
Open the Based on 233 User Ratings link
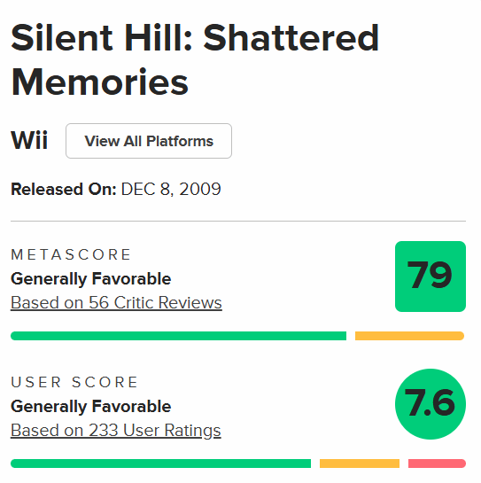coord(116,431)
